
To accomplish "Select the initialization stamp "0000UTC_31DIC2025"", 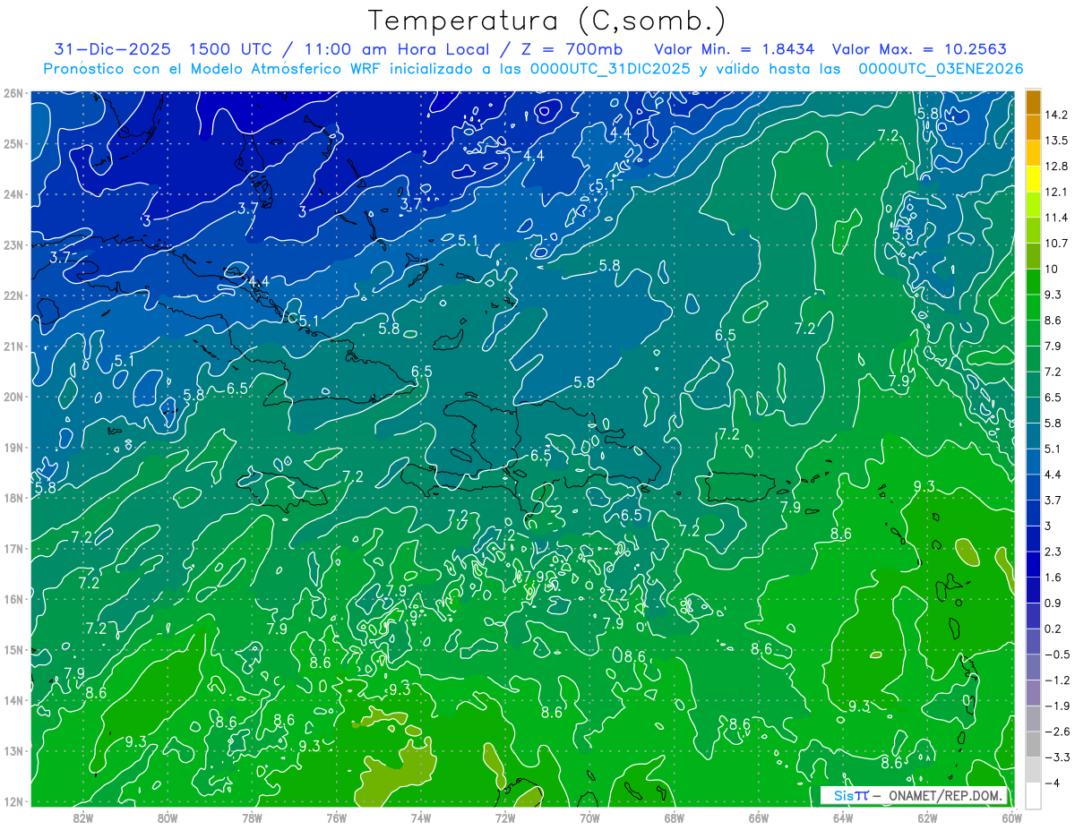I will click(611, 69).
